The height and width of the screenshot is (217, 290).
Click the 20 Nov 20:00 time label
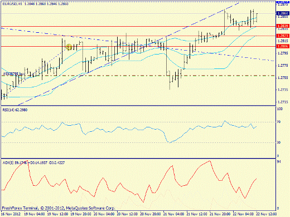151,214
